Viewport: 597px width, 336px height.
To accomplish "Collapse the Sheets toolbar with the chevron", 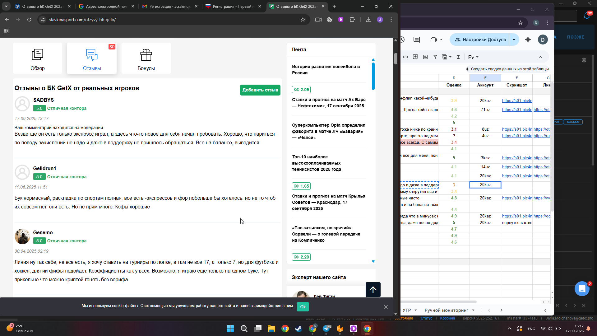I will [540, 57].
